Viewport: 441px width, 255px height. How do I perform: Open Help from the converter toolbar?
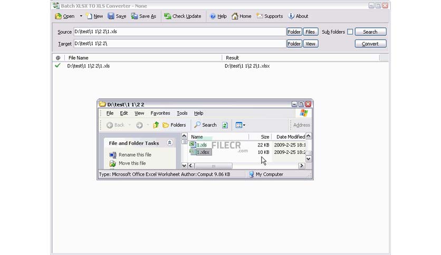pyautogui.click(x=218, y=16)
